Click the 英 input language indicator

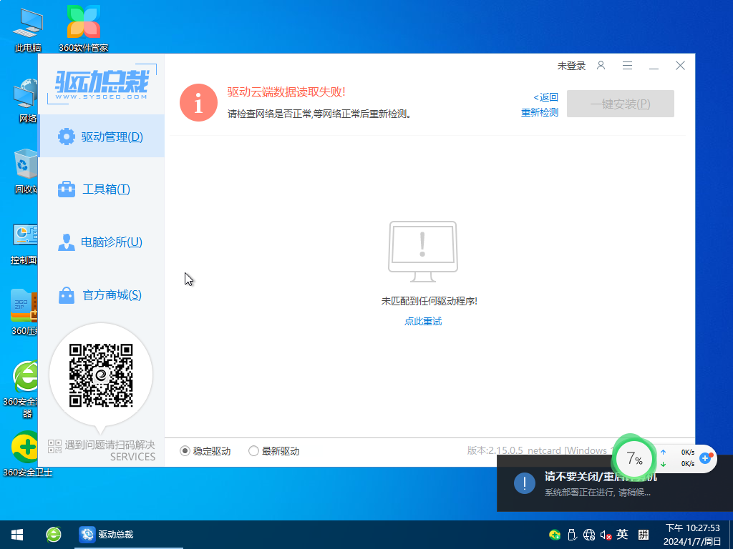point(622,534)
